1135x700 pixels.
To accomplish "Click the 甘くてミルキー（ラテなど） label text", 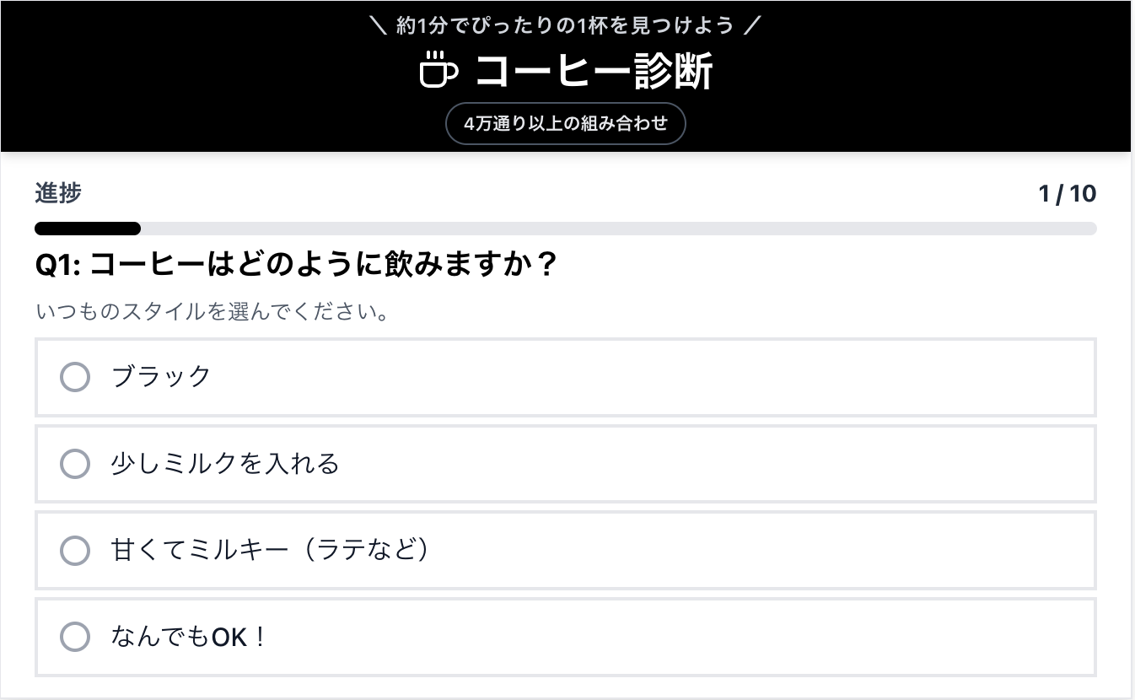I will pyautogui.click(x=270, y=551).
